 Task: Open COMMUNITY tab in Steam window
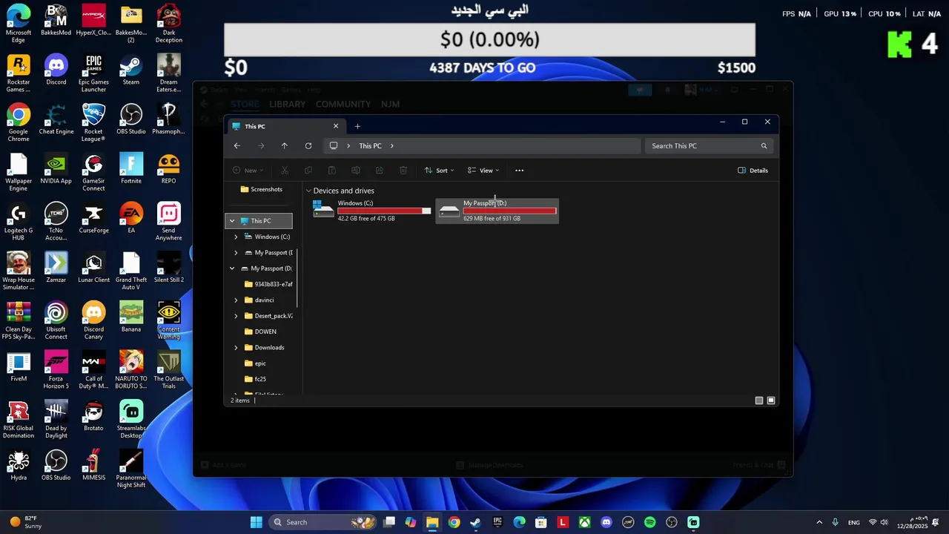click(x=343, y=105)
